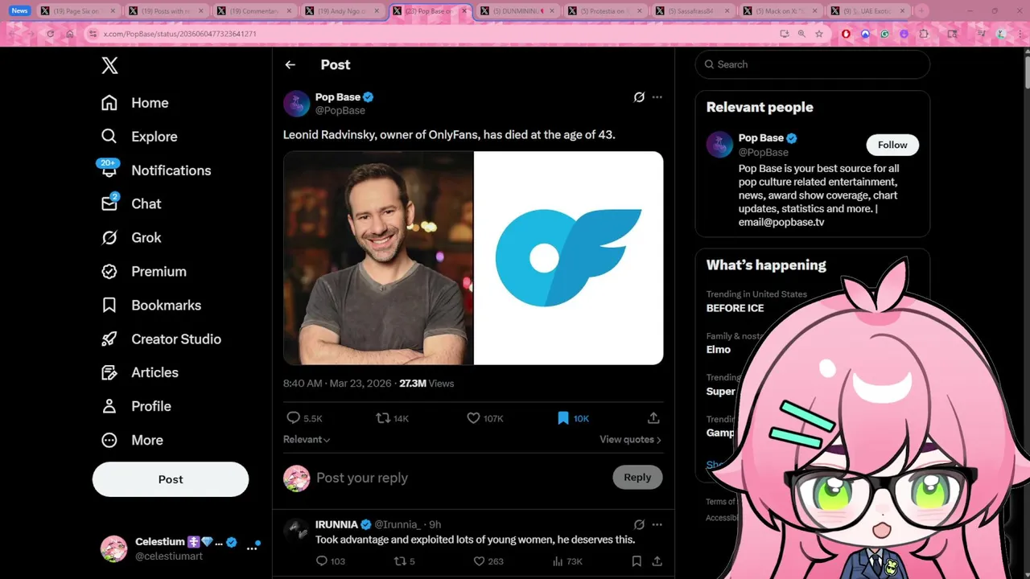Go to Home in the sidebar
Screen dimensions: 1030x579
(134, 103)
